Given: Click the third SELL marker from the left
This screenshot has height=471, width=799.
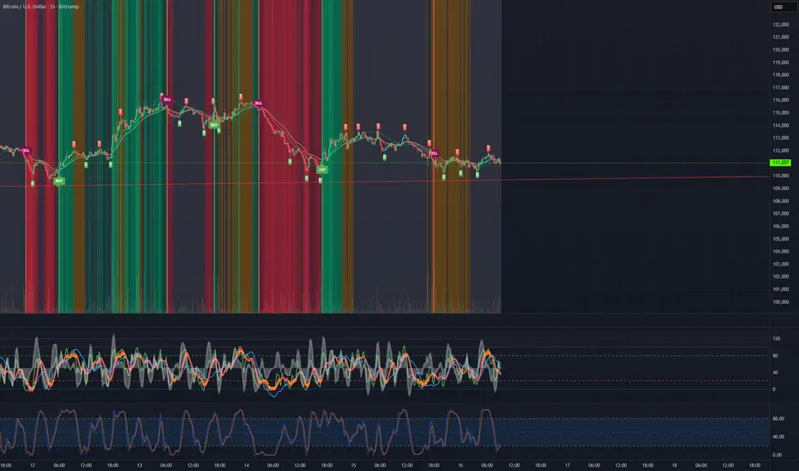Looking at the screenshot, I should (258, 103).
